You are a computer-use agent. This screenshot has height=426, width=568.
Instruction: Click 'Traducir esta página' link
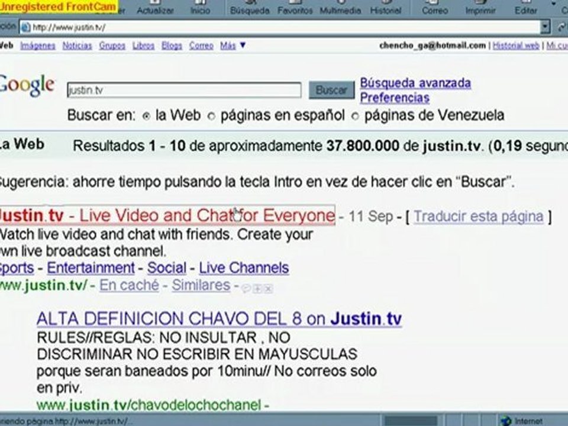coord(479,217)
